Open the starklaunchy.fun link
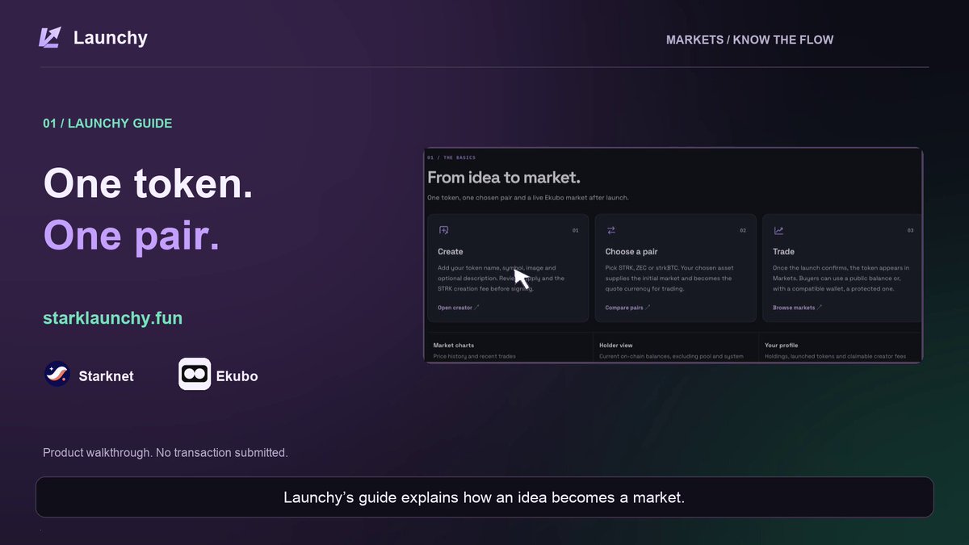This screenshot has height=545, width=969. click(113, 318)
